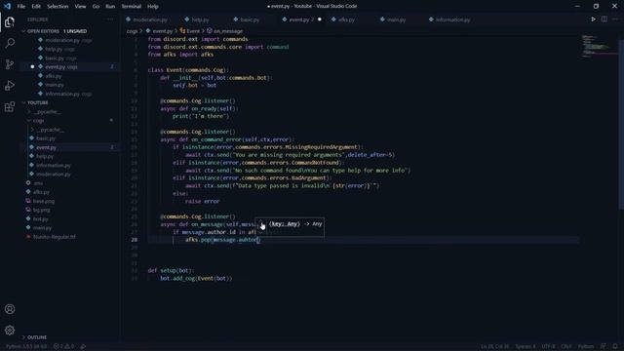The image size is (624, 351).
Task: Open the Terminal menu
Action: point(131,7)
